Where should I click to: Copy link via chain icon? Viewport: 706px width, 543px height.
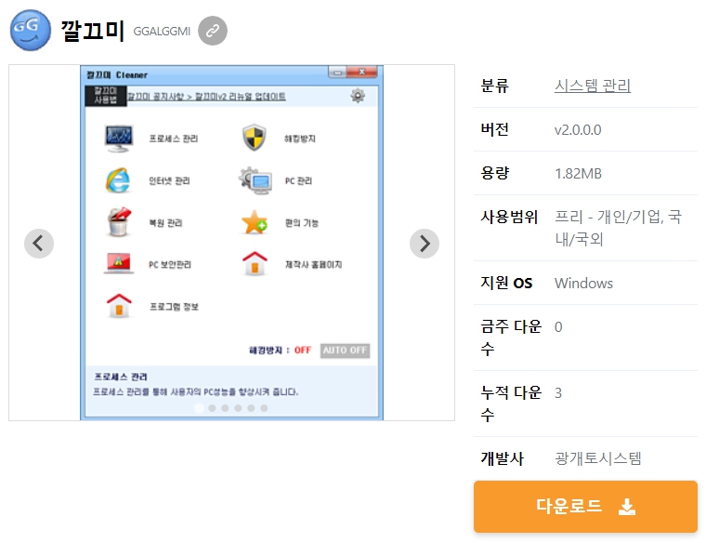point(213,31)
